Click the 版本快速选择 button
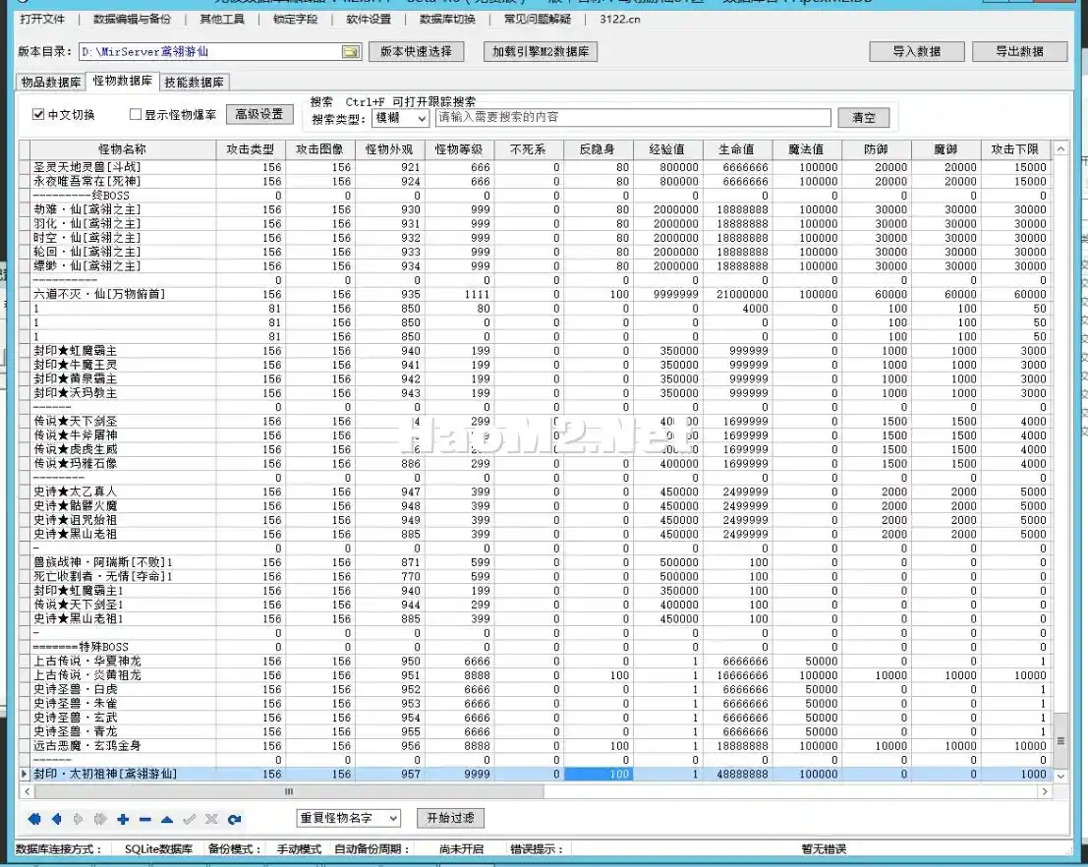 click(417, 51)
